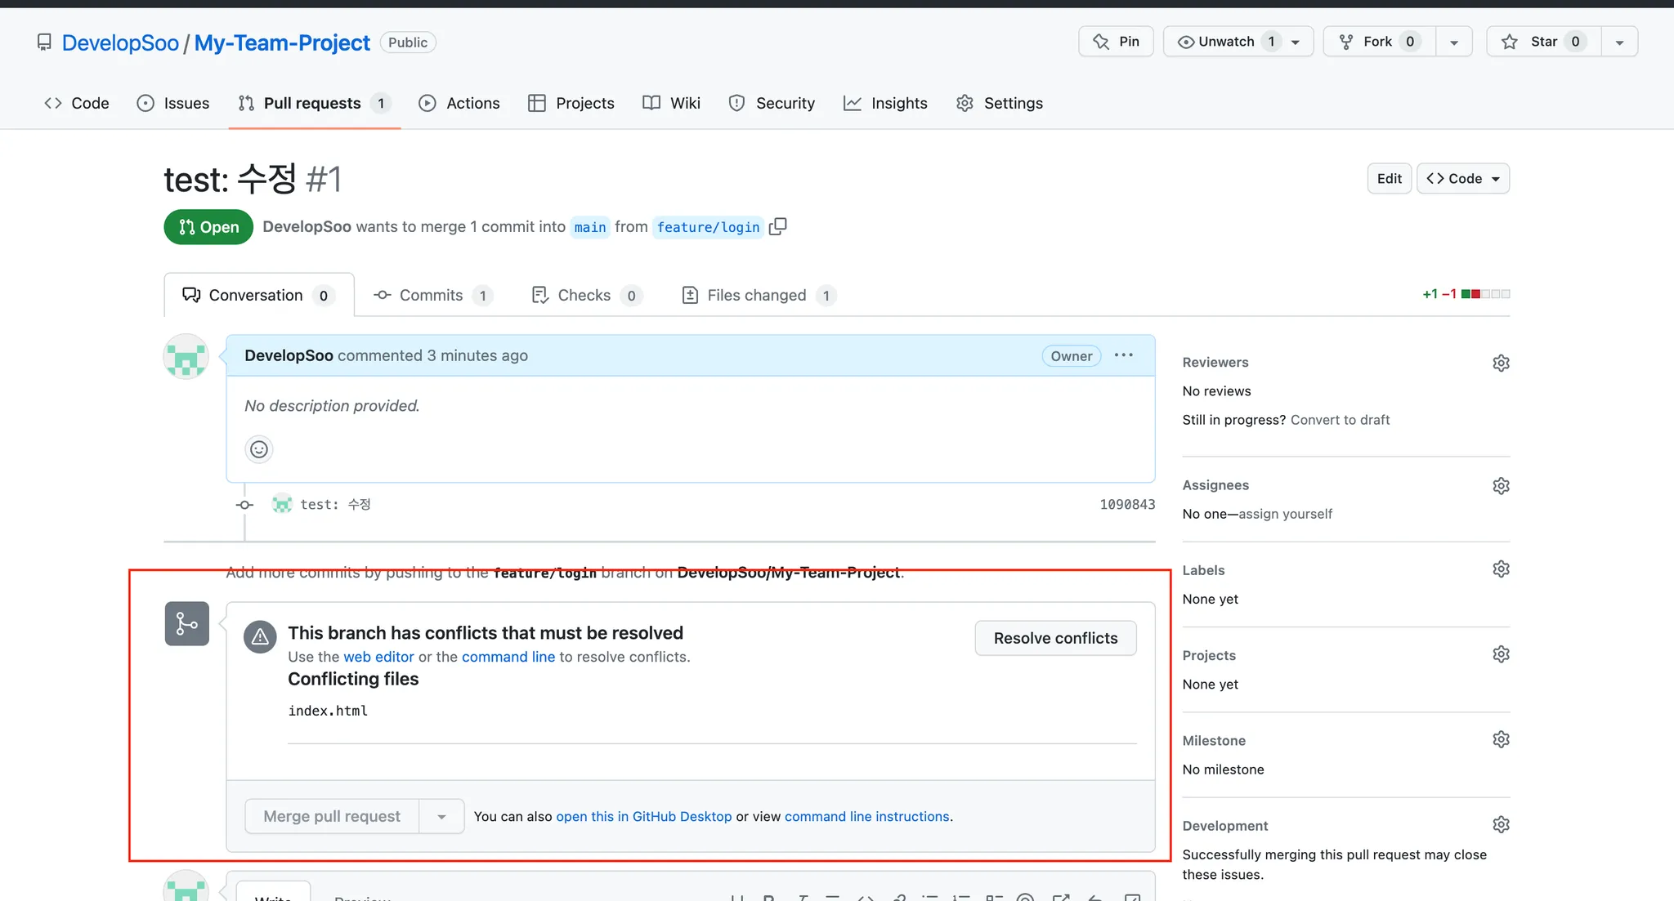
Task: Open the Development gear settings
Action: pos(1501,825)
